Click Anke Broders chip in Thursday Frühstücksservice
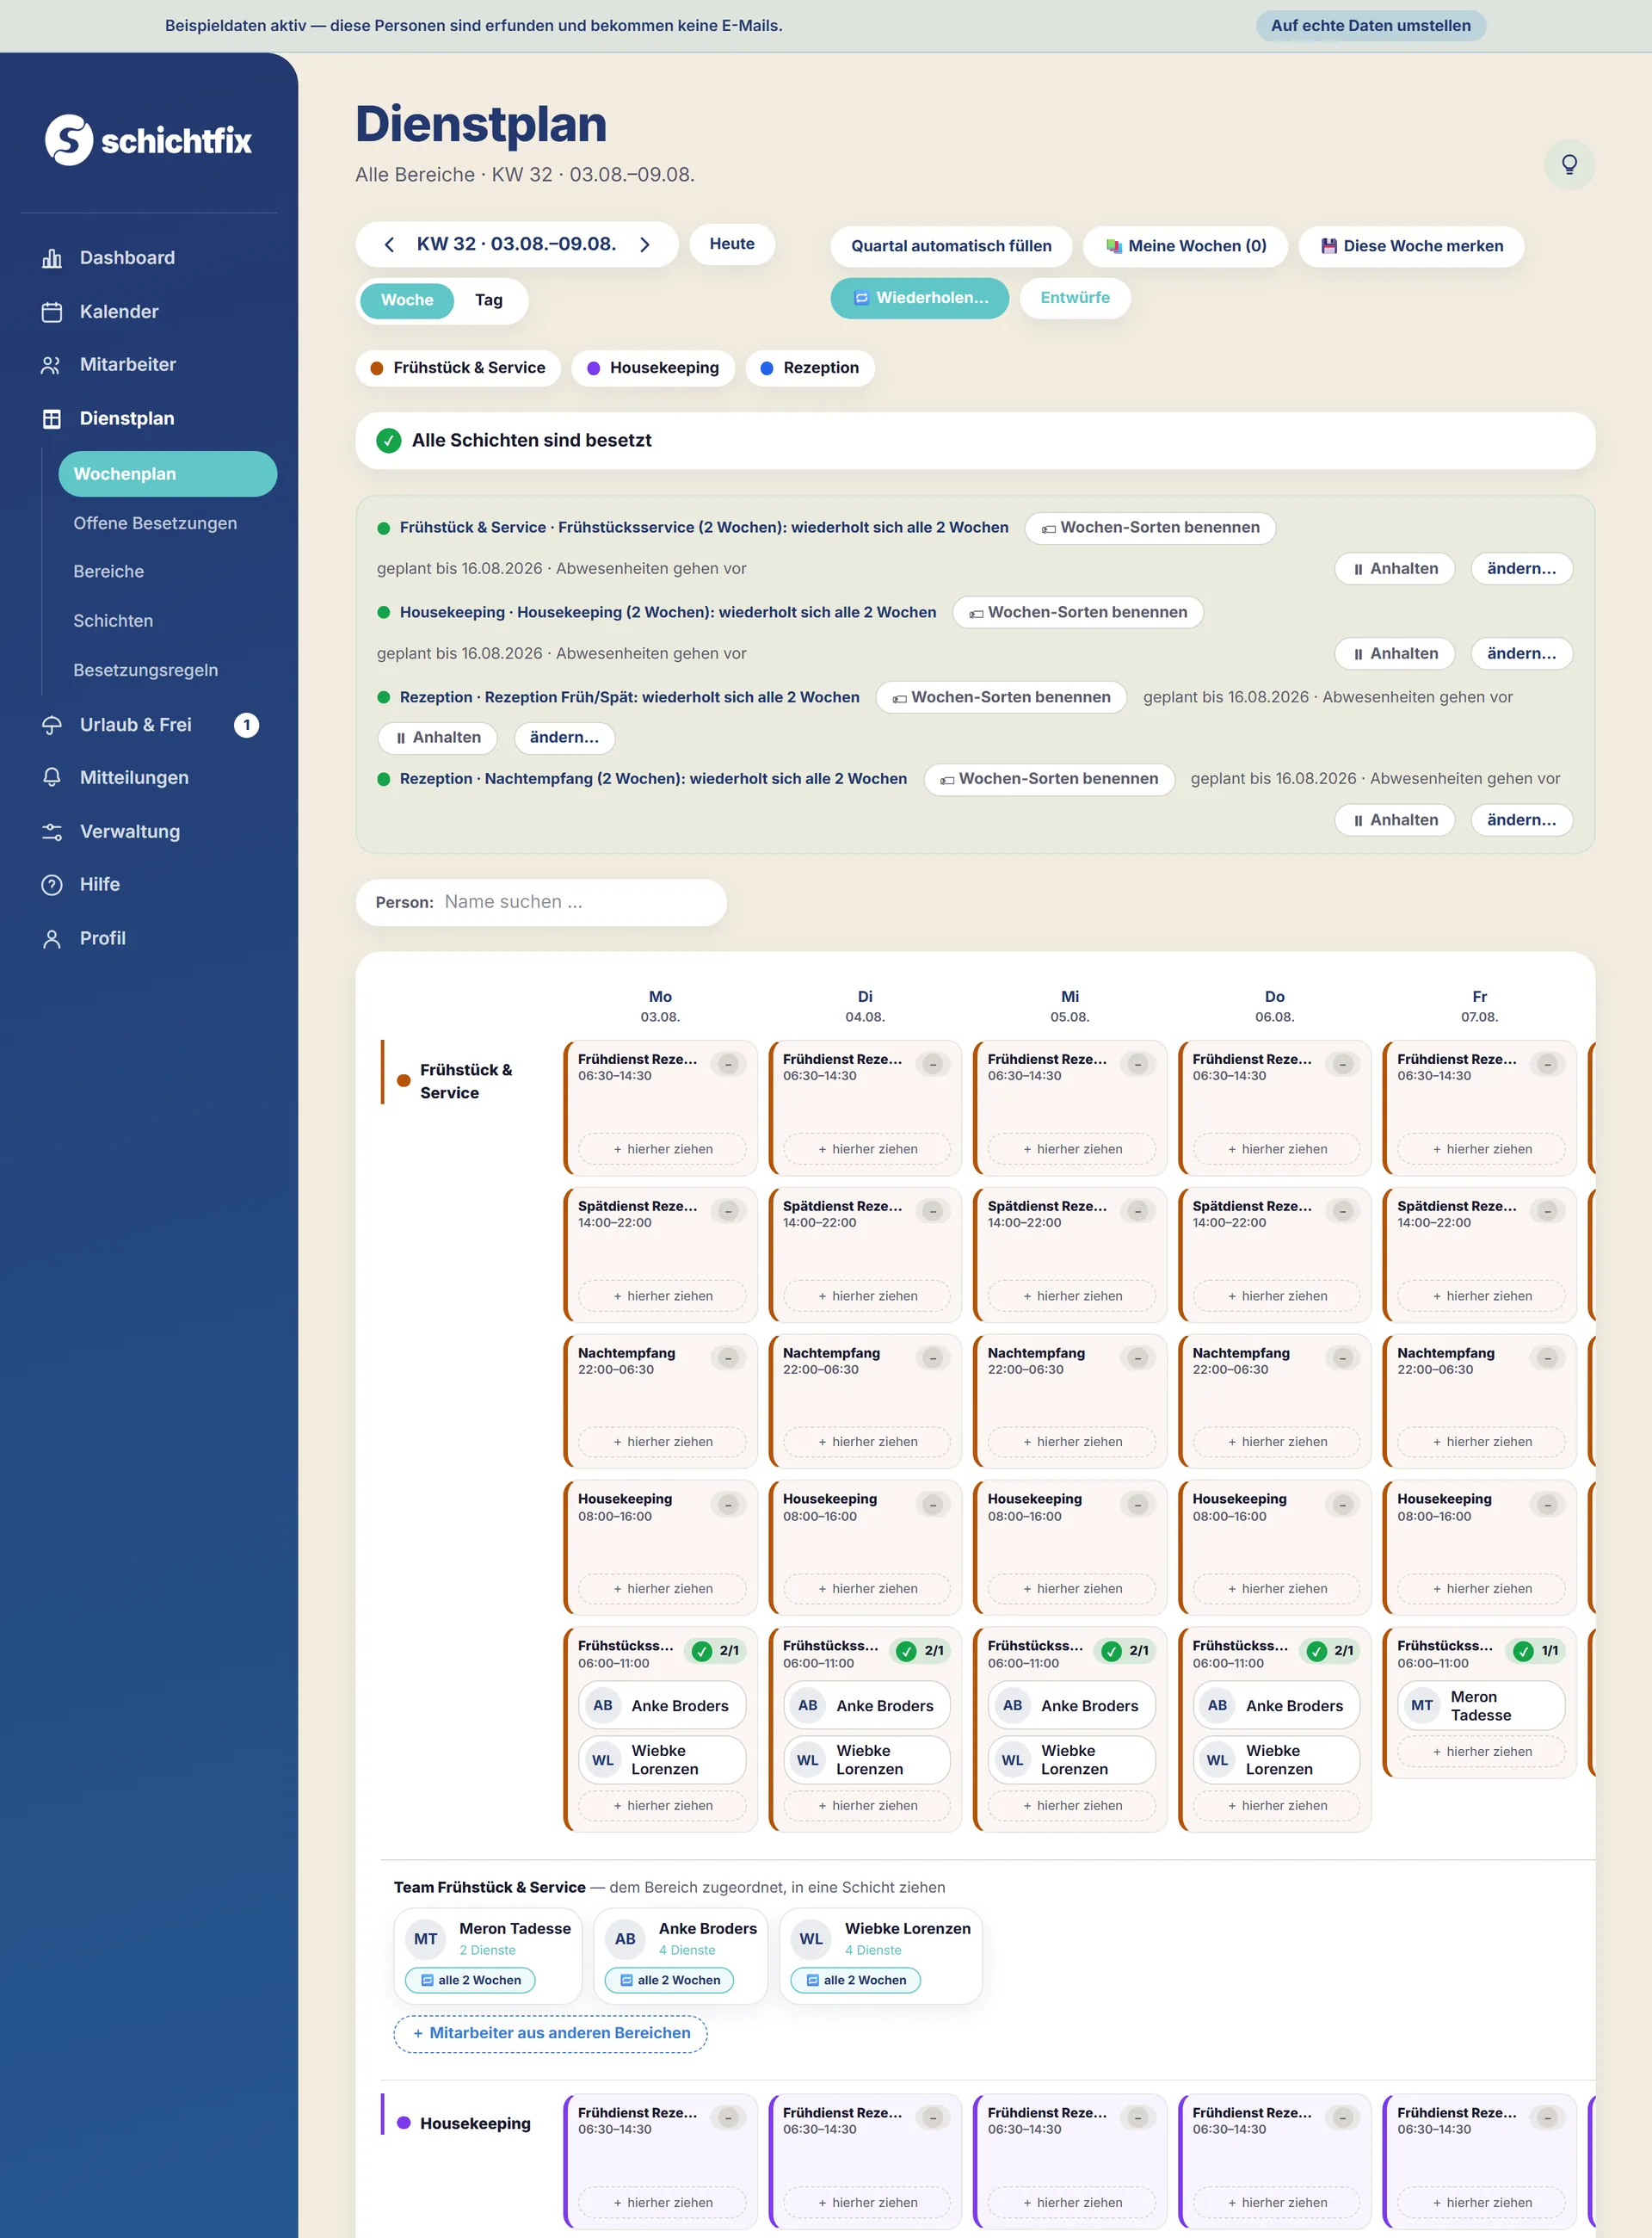1652x2238 pixels. [1276, 1707]
